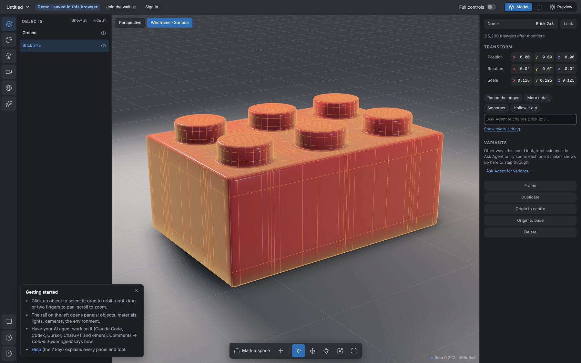Image resolution: width=581 pixels, height=363 pixels.
Task: Click Sign in
Action: pyautogui.click(x=151, y=7)
